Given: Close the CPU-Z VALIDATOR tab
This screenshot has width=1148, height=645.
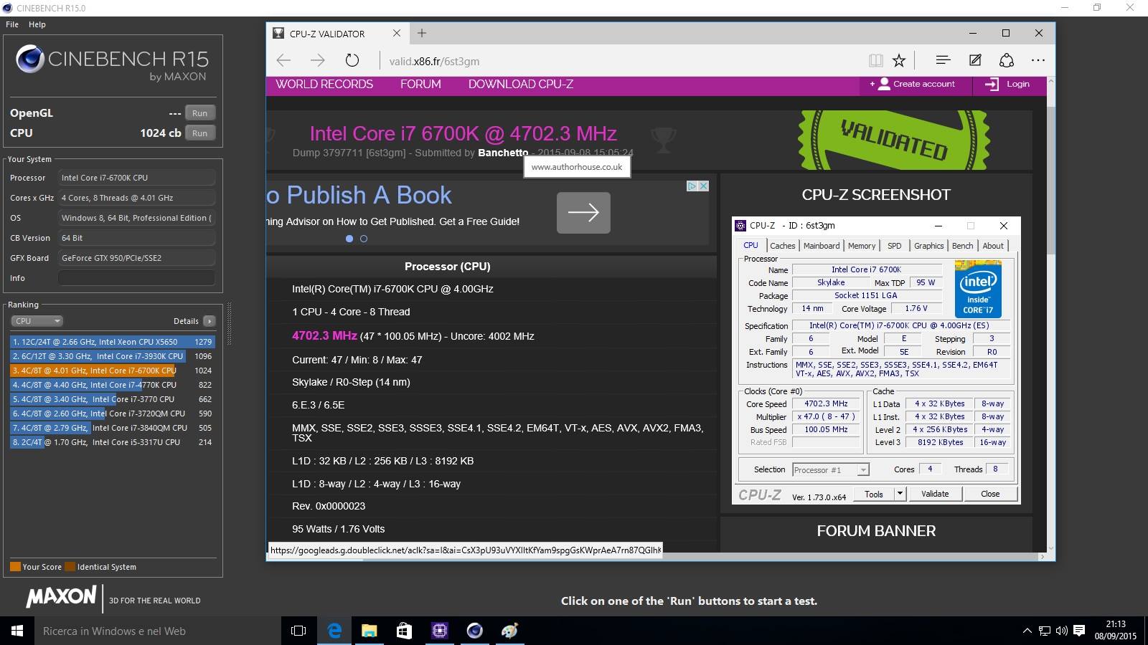Looking at the screenshot, I should click(397, 33).
